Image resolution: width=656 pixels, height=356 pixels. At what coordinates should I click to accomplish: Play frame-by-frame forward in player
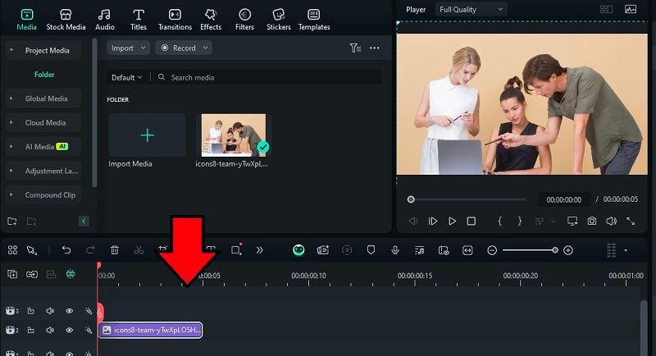(433, 221)
